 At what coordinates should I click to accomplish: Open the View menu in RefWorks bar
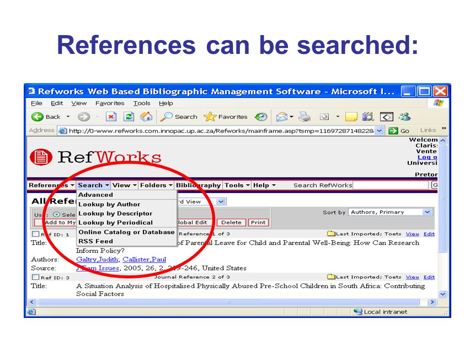click(125, 185)
